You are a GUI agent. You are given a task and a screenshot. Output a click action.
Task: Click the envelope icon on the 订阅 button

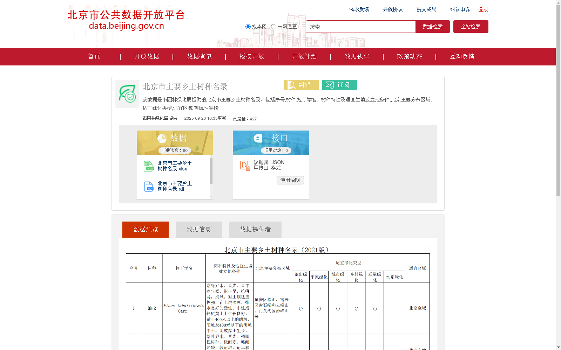point(330,85)
